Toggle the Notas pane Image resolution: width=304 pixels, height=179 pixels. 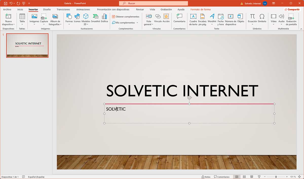206,177
